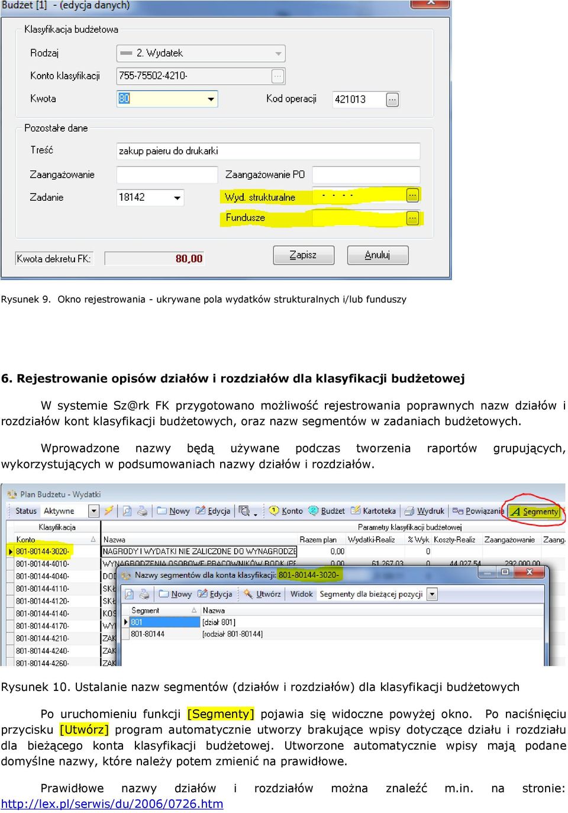Click the search/filter icon after Edycja in main toolbar

click(244, 510)
